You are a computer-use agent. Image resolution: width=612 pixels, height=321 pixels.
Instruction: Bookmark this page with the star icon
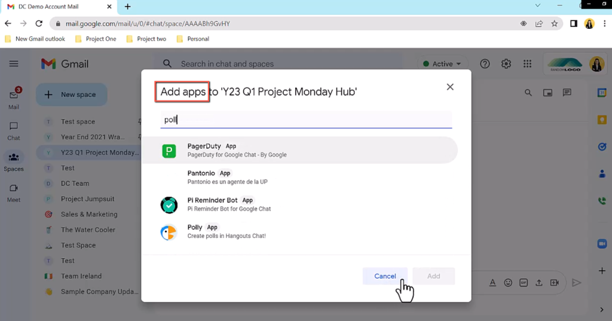(x=554, y=23)
